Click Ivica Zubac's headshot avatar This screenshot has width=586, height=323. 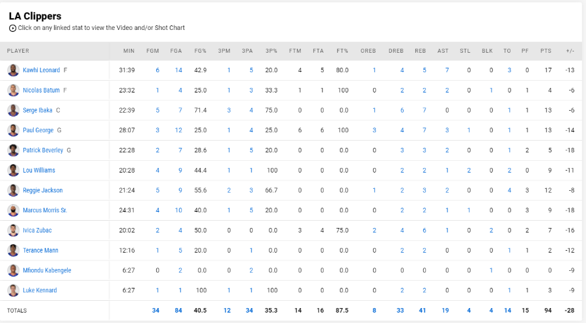13,231
